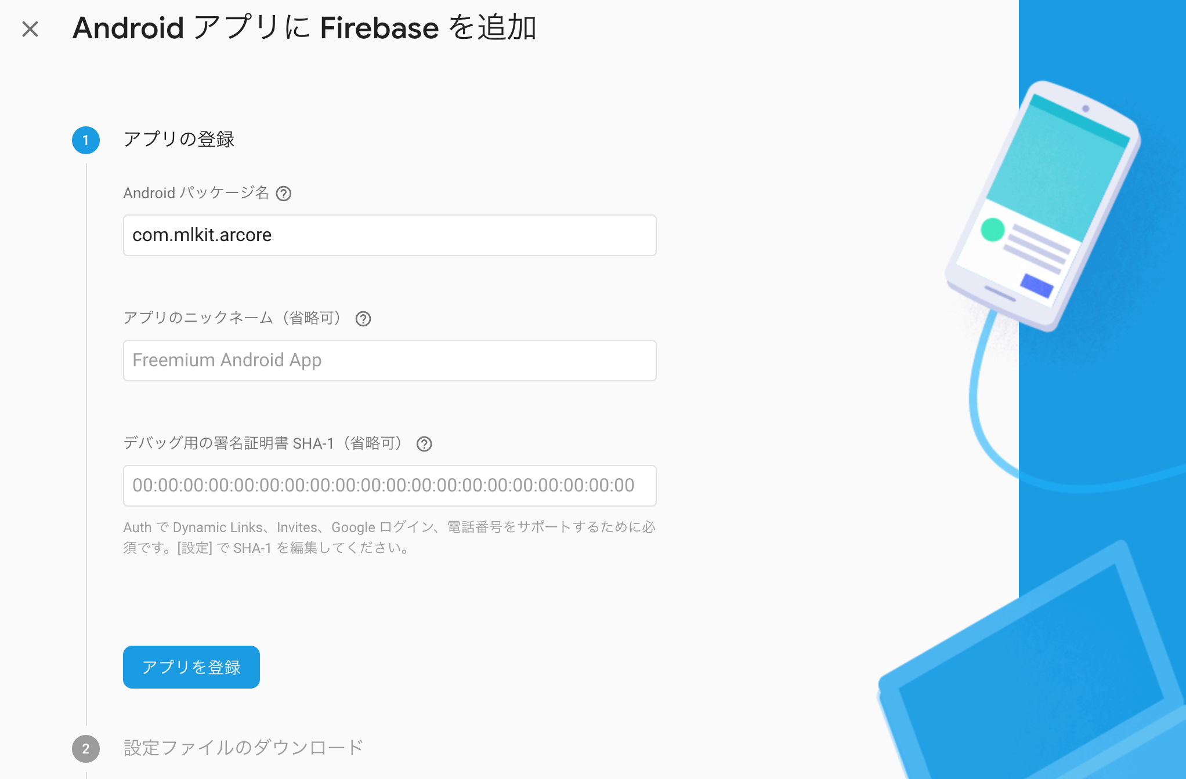Click the com.mlkit.arcore package name field

(389, 235)
